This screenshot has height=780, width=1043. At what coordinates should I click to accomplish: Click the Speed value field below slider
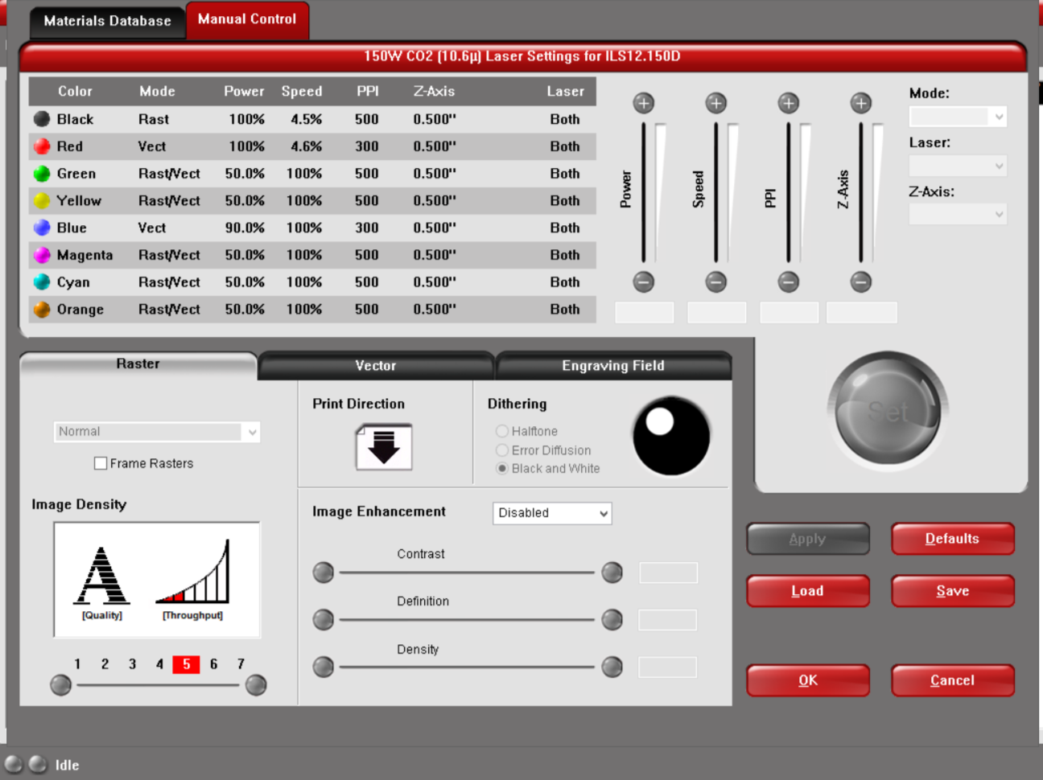pos(717,313)
